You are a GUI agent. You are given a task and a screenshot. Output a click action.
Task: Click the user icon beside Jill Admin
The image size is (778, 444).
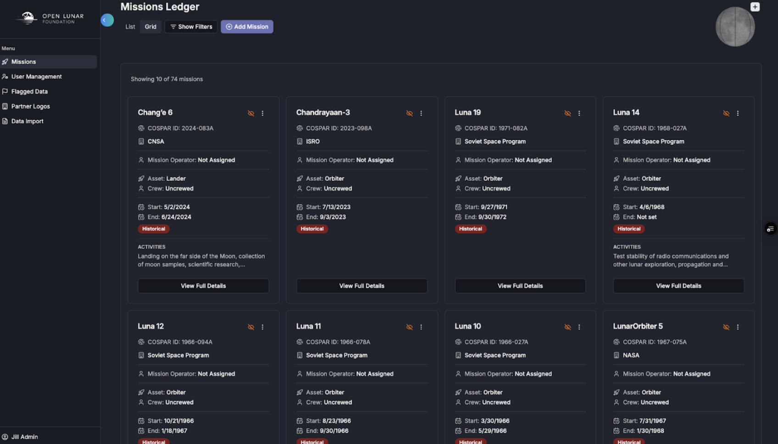pos(5,437)
